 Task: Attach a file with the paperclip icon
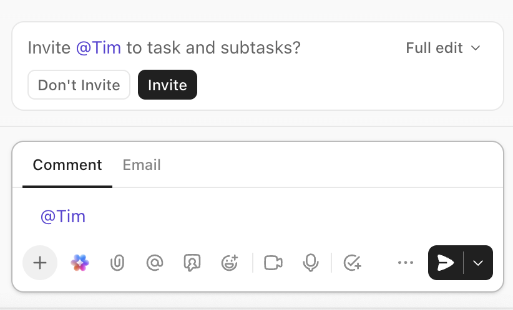pyautogui.click(x=117, y=263)
